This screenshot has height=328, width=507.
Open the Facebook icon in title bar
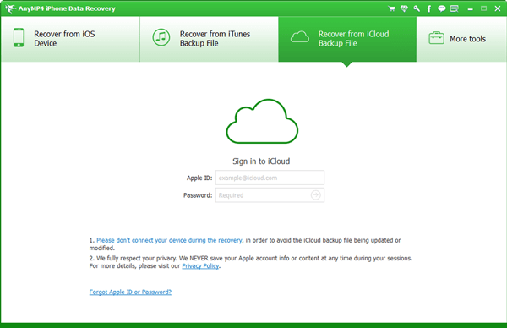[x=429, y=8]
